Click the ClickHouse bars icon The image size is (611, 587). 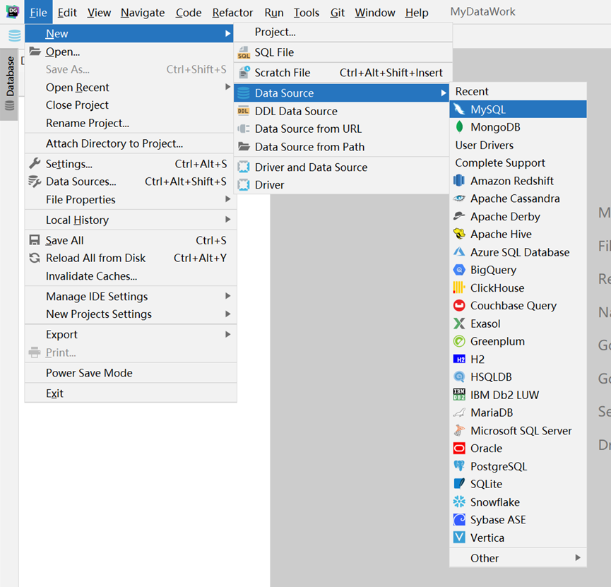point(459,287)
